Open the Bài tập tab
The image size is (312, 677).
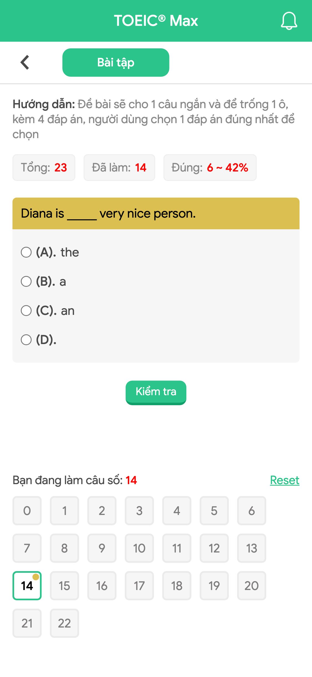(116, 62)
